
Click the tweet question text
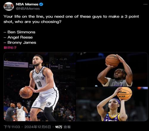(71, 19)
